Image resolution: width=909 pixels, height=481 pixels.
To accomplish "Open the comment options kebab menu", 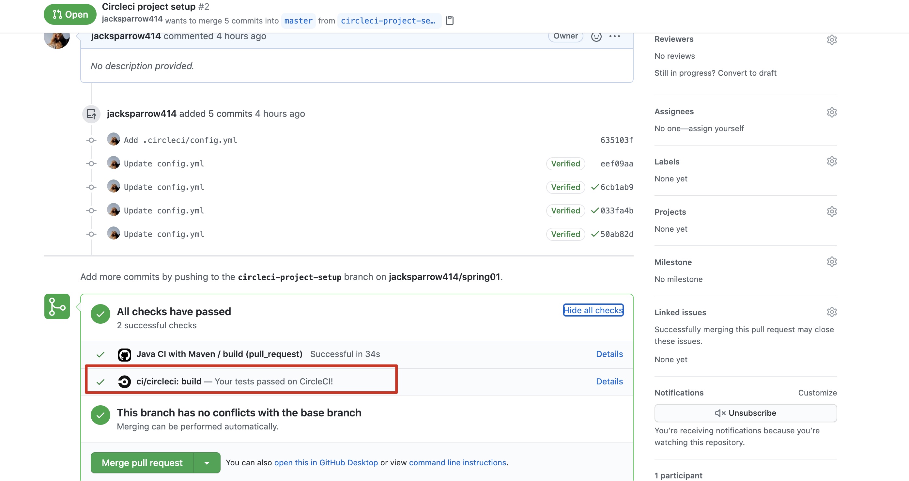I will 615,36.
